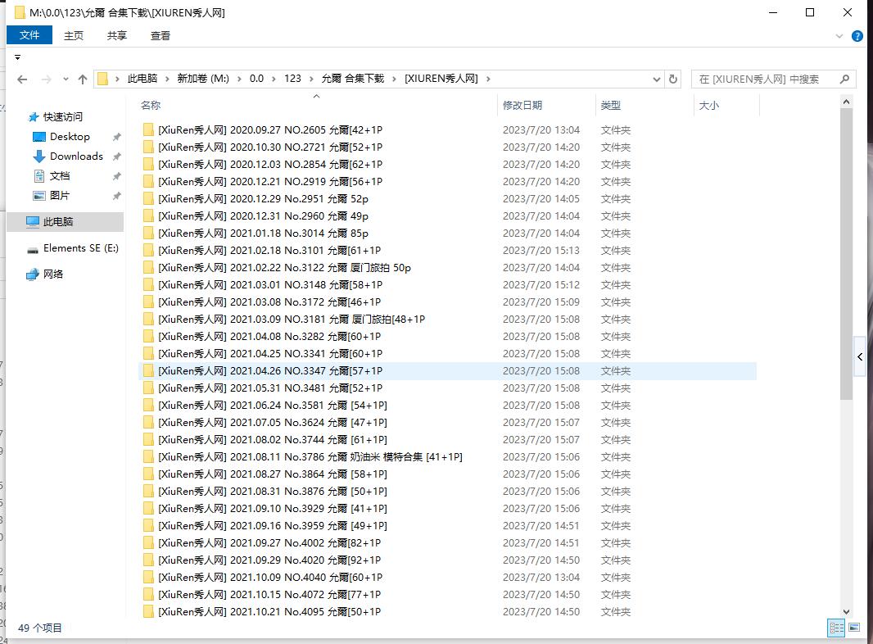Open the Quick Access toolbar customize dropdown

[18, 57]
